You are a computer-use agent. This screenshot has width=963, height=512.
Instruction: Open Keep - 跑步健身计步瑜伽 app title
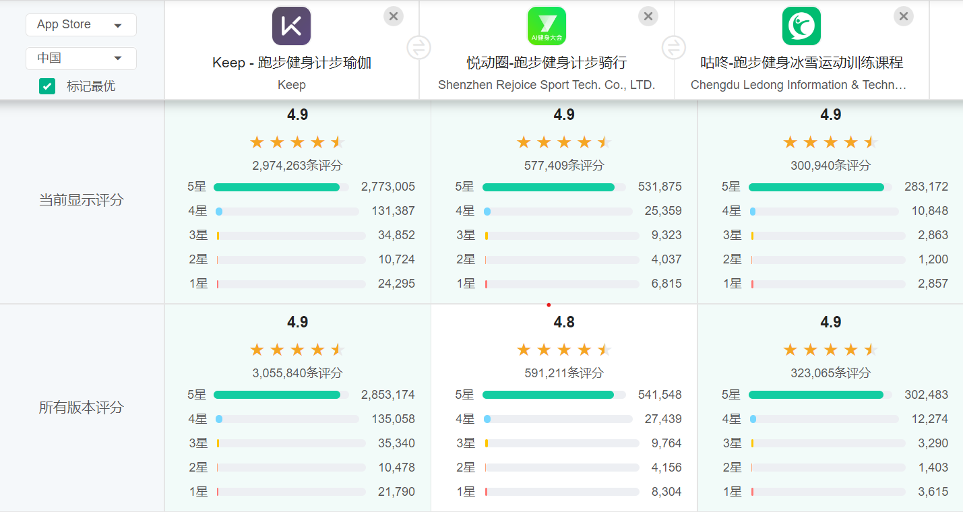[x=291, y=63]
